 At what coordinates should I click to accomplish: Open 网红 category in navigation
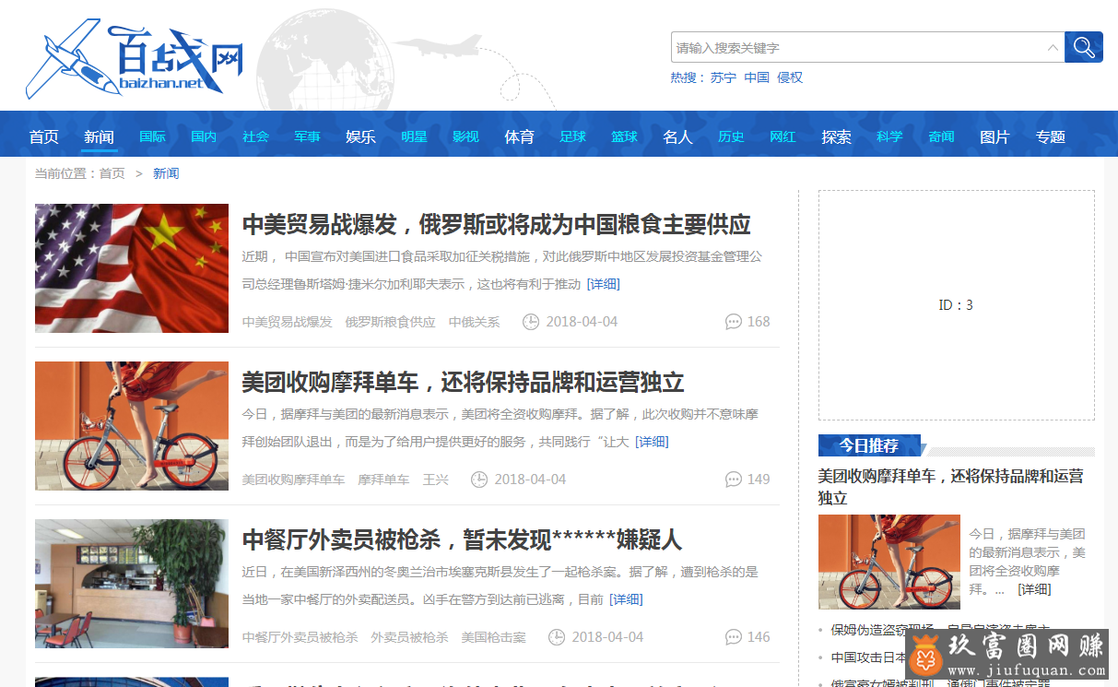coord(783,136)
